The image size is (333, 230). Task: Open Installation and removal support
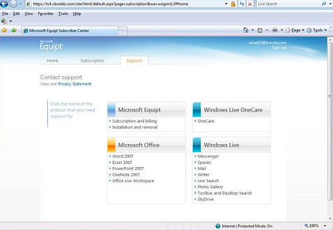click(x=135, y=127)
